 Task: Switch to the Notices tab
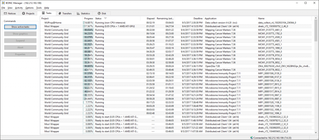tap(10, 14)
